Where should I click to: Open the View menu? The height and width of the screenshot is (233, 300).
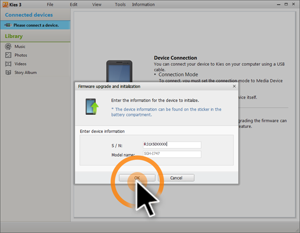tap(97, 4)
